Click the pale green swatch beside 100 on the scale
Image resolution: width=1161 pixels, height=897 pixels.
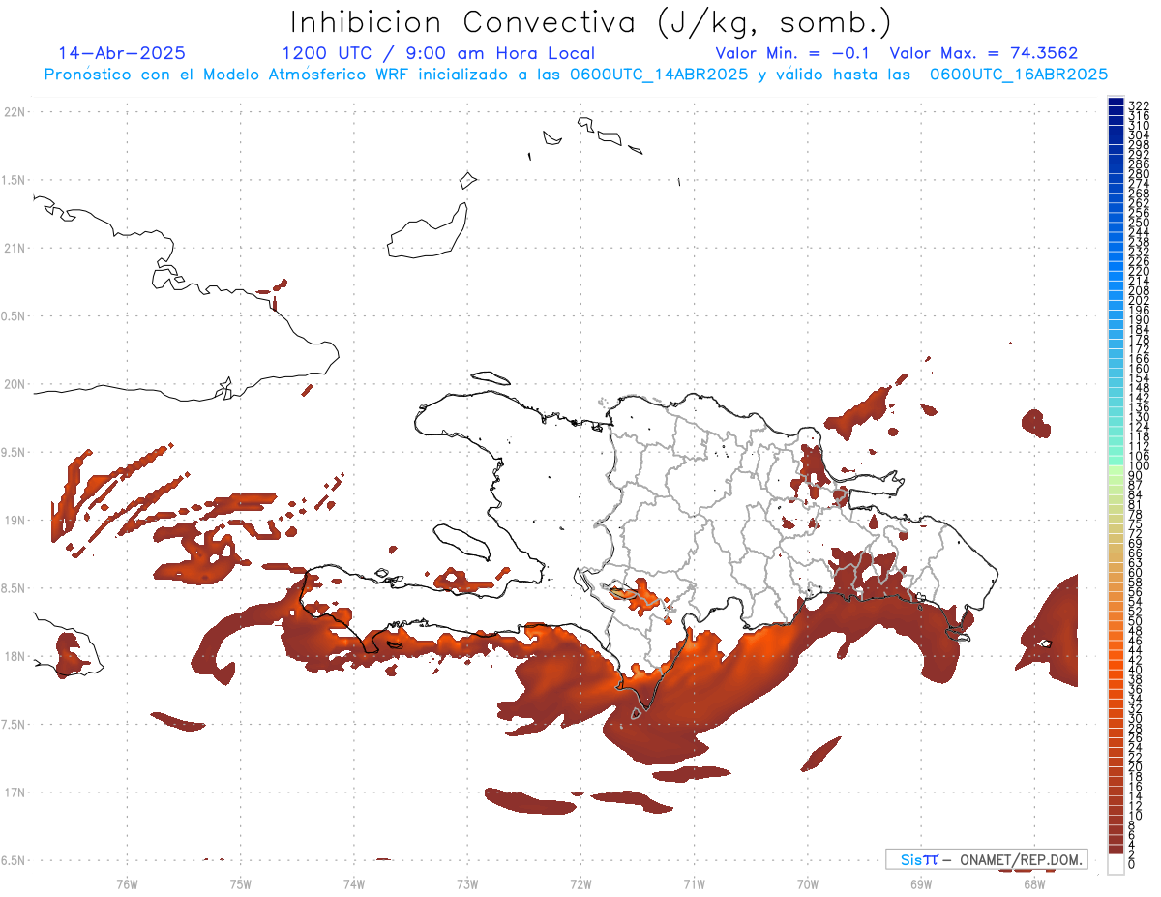[x=1116, y=468]
